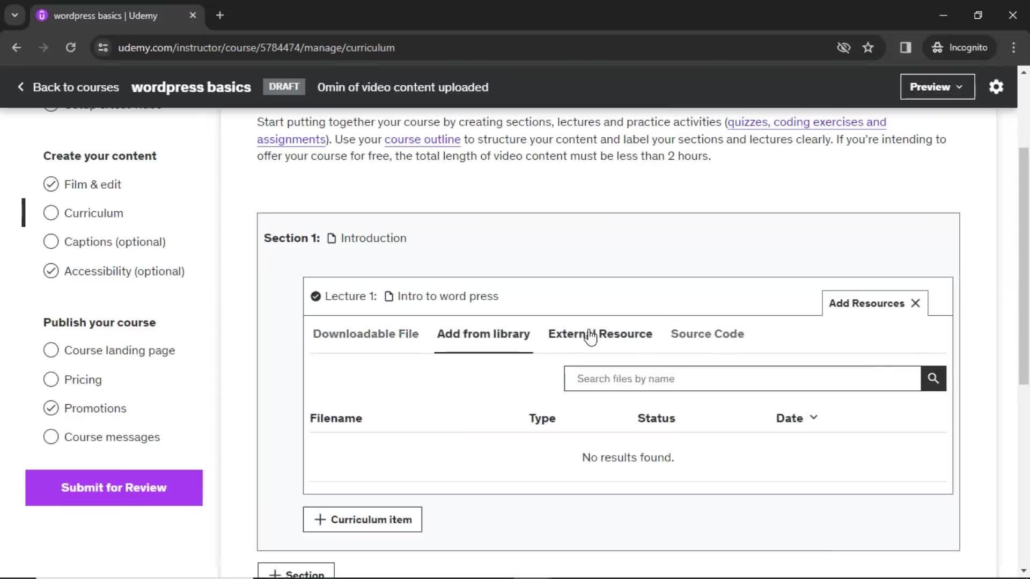Image resolution: width=1030 pixels, height=579 pixels.
Task: Click the settings gear icon top right
Action: pos(997,87)
